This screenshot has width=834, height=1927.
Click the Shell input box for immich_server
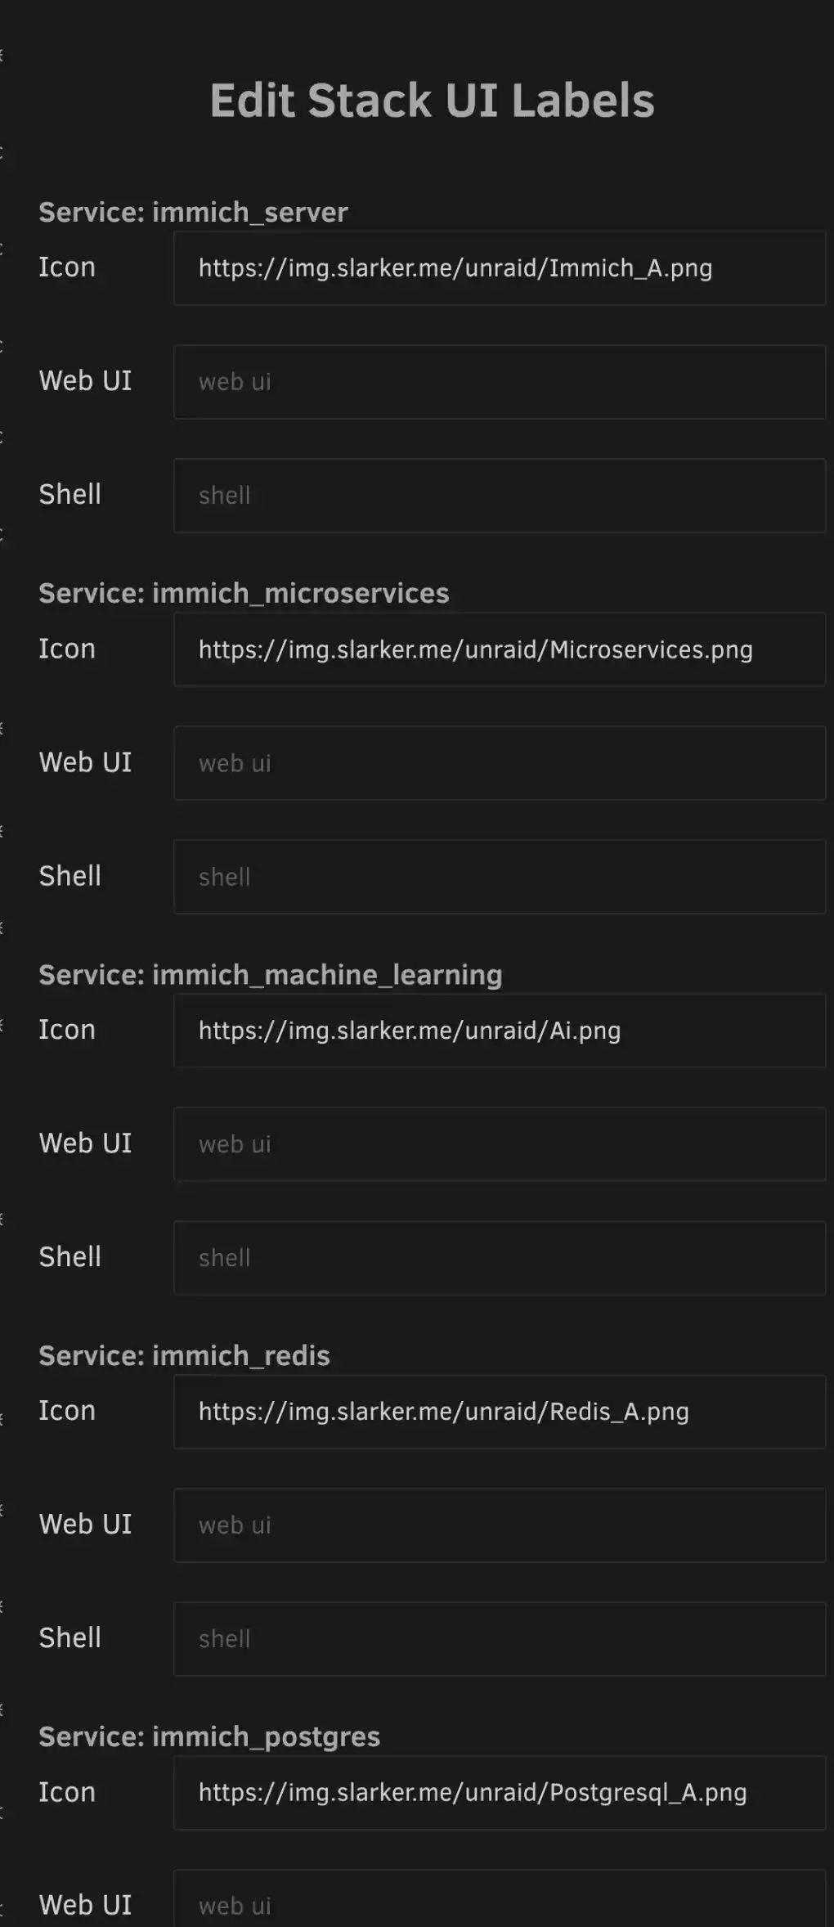pyautogui.click(x=499, y=496)
